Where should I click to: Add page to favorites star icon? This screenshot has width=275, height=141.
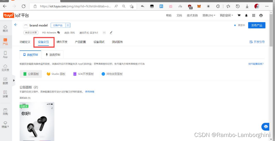click(131, 7)
